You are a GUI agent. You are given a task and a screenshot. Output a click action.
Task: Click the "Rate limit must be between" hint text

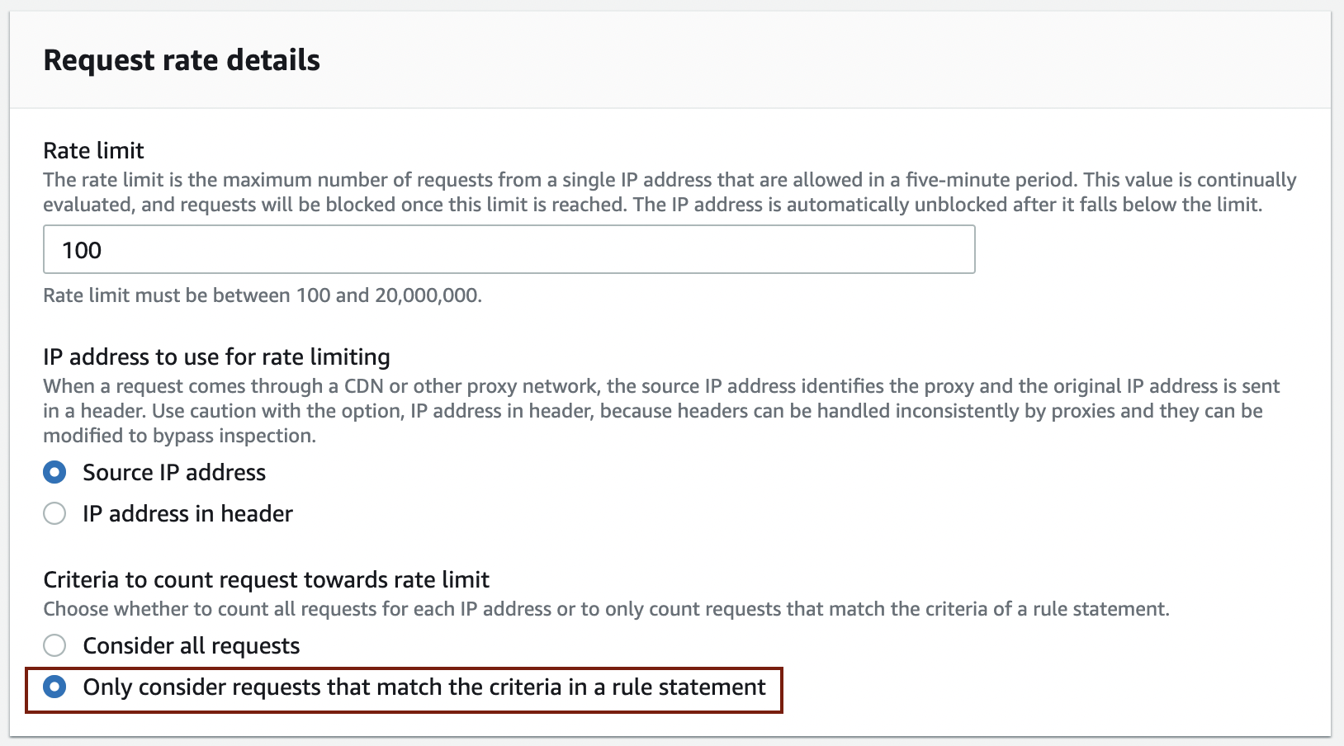262,295
